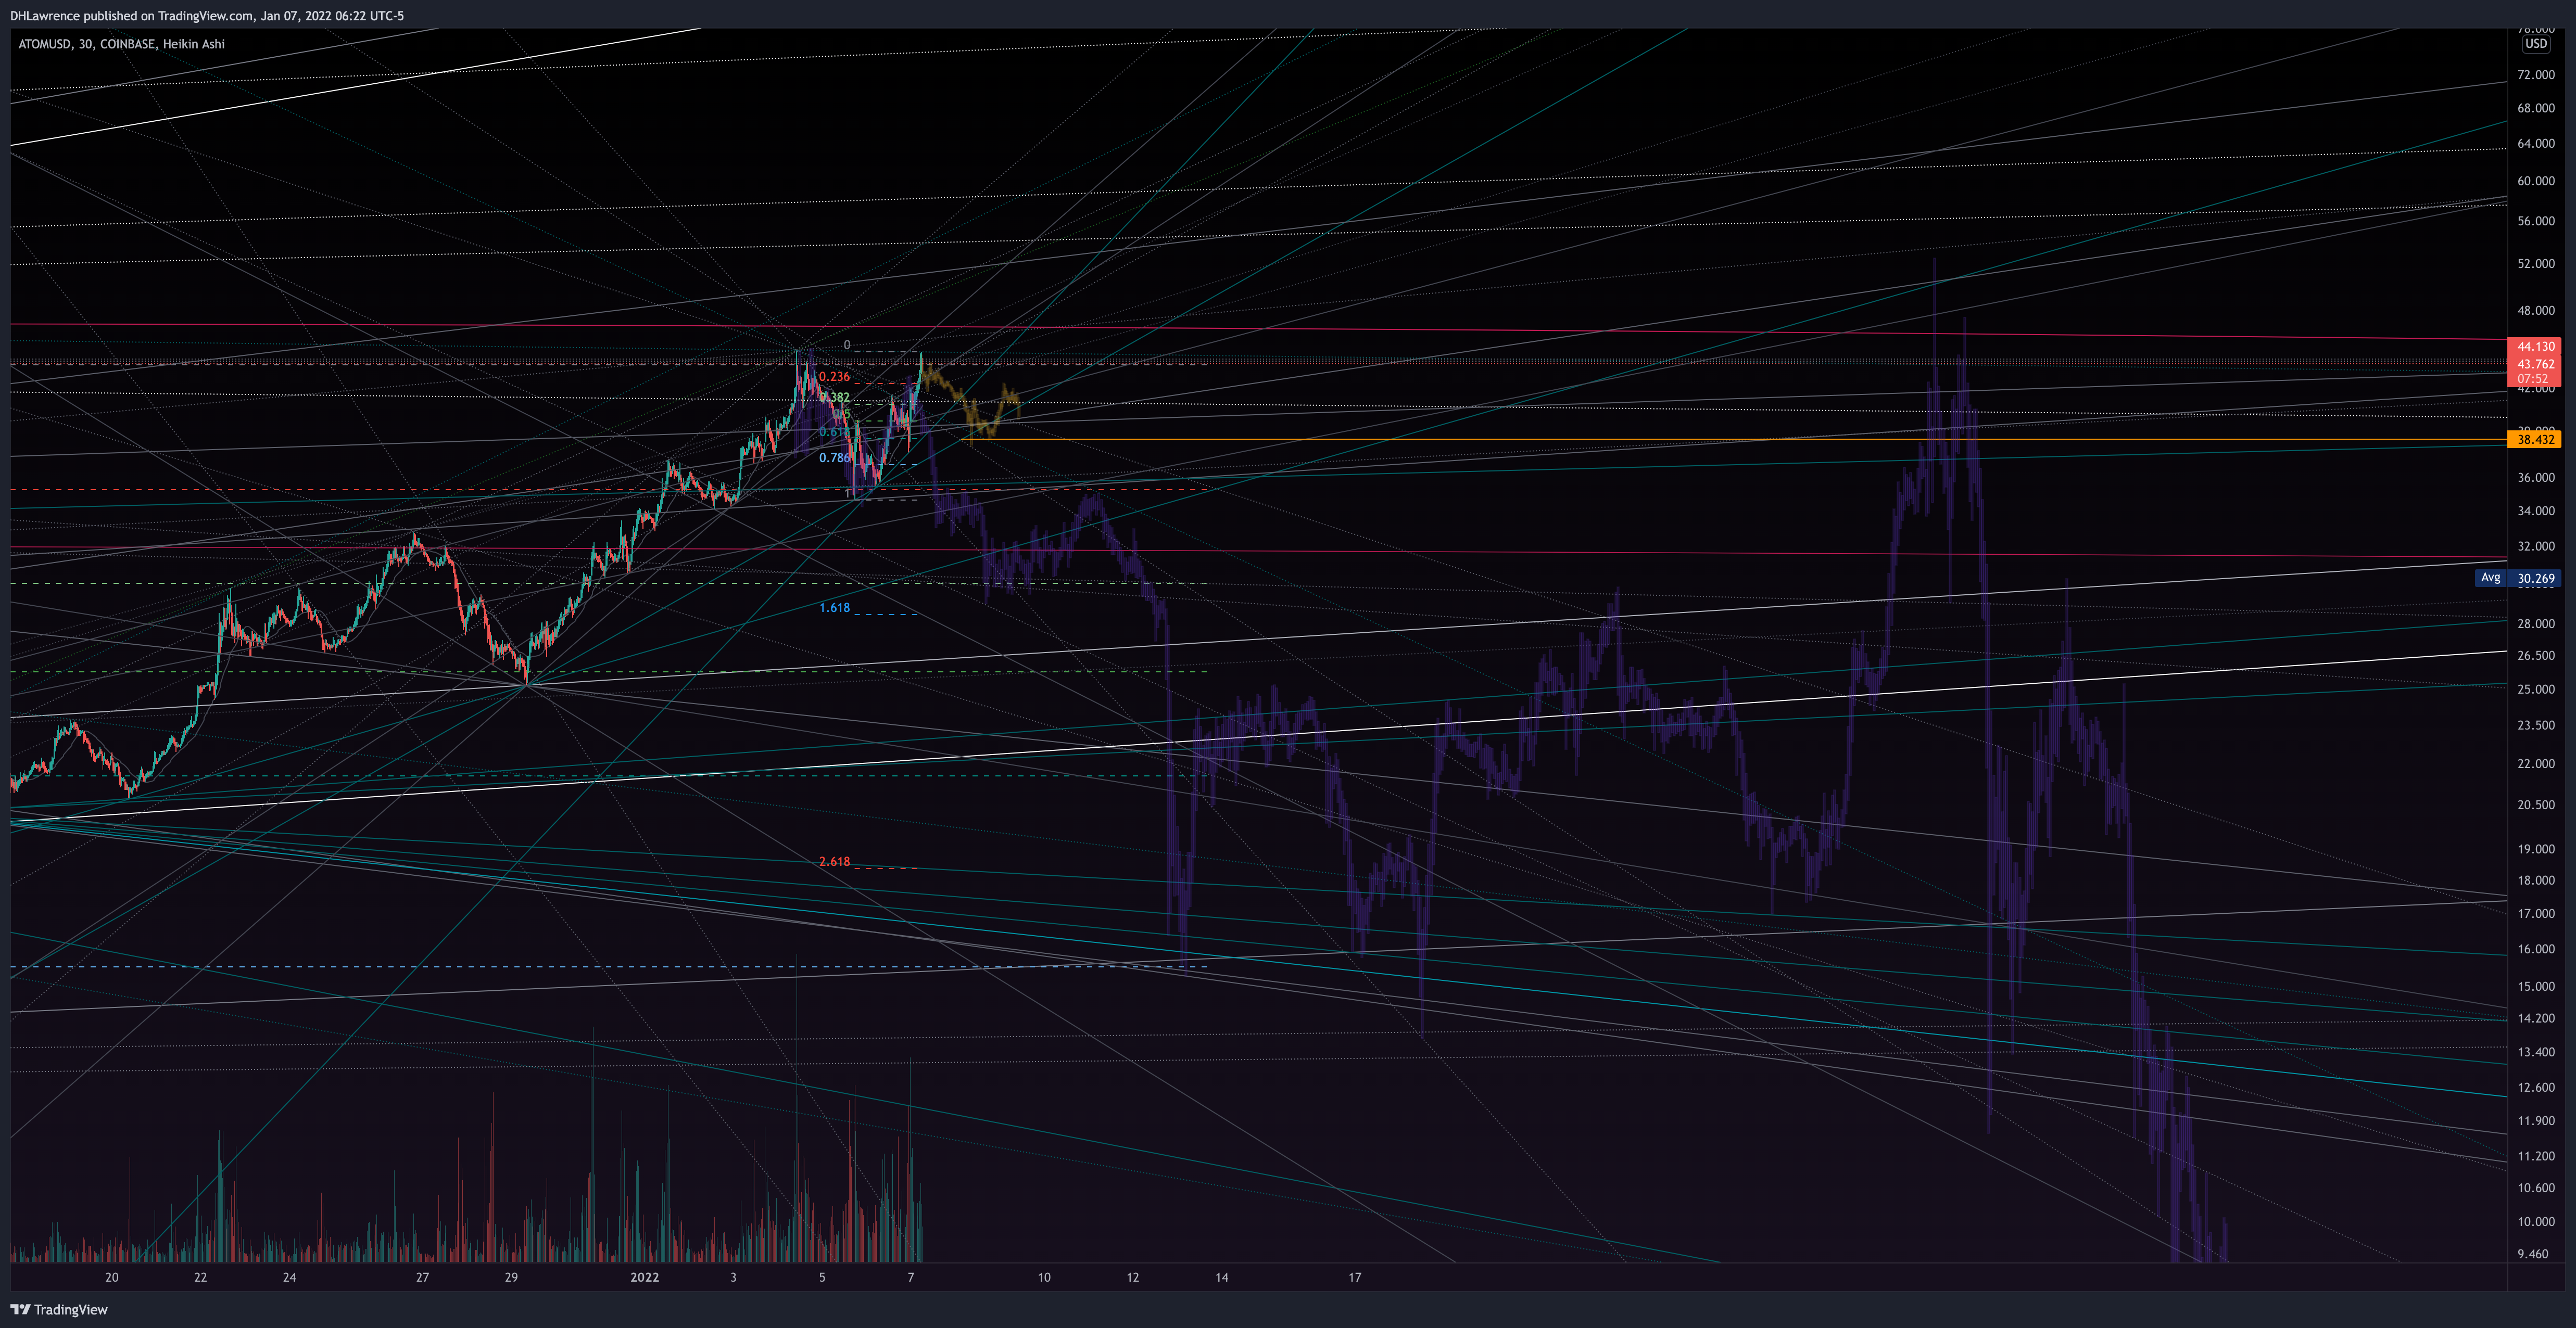Click date 27 on the time axis

pyautogui.click(x=422, y=1277)
